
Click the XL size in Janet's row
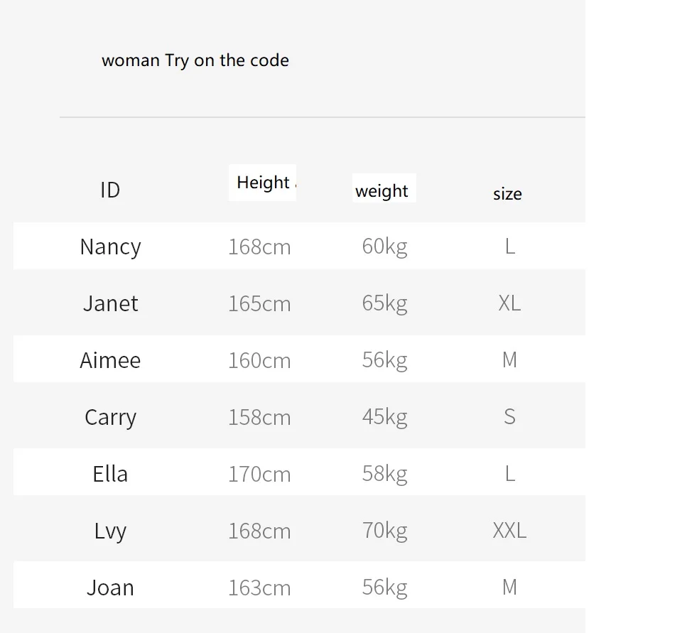click(509, 303)
